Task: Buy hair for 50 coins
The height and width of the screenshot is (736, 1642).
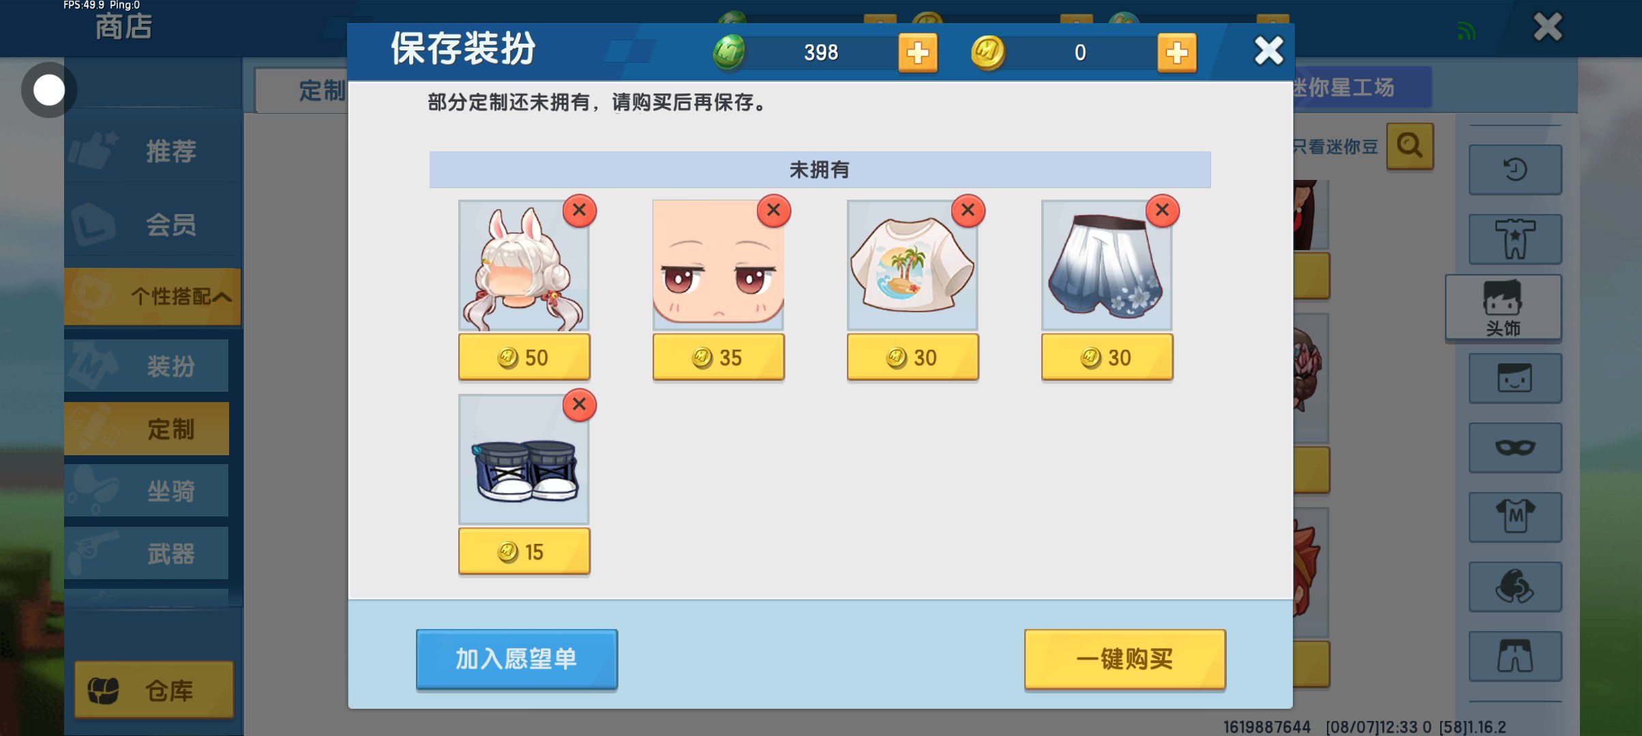Action: tap(524, 357)
